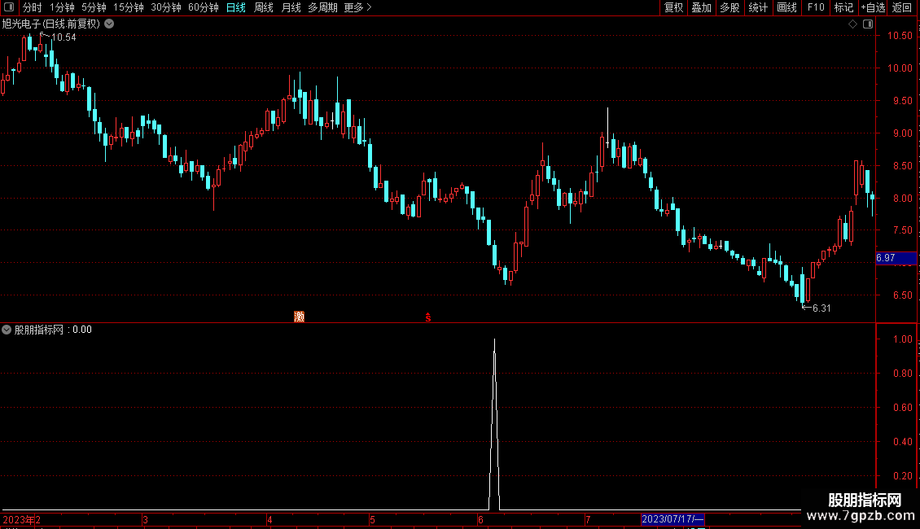Click month 4 on the time axis
920x529 pixels.
[x=269, y=519]
